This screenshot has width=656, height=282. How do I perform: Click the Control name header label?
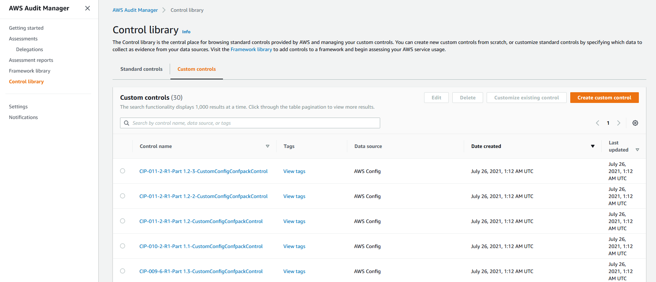coord(156,146)
